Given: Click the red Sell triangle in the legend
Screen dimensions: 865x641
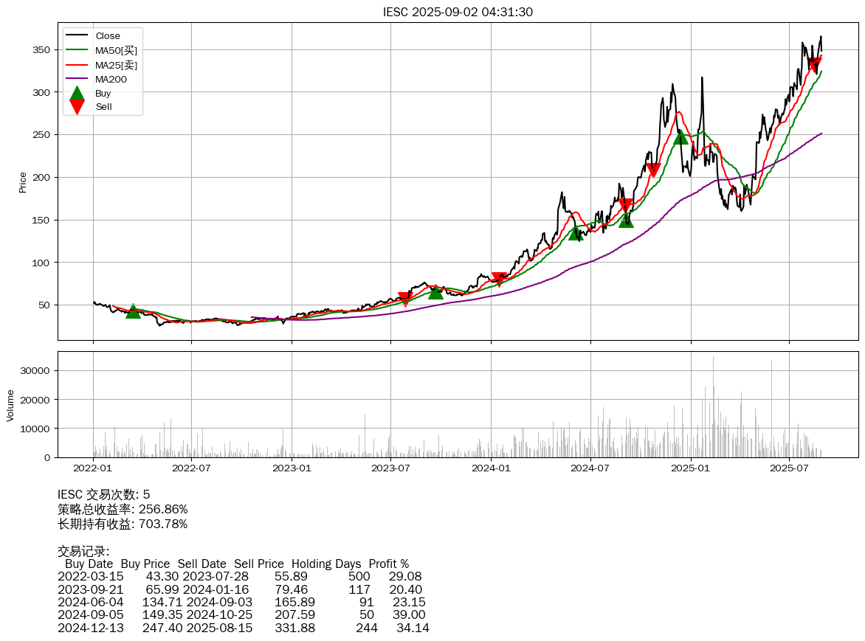Looking at the screenshot, I should pos(77,107).
